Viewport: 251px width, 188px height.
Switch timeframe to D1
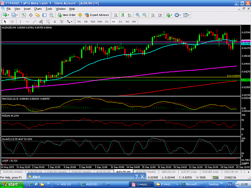(x=120, y=22)
